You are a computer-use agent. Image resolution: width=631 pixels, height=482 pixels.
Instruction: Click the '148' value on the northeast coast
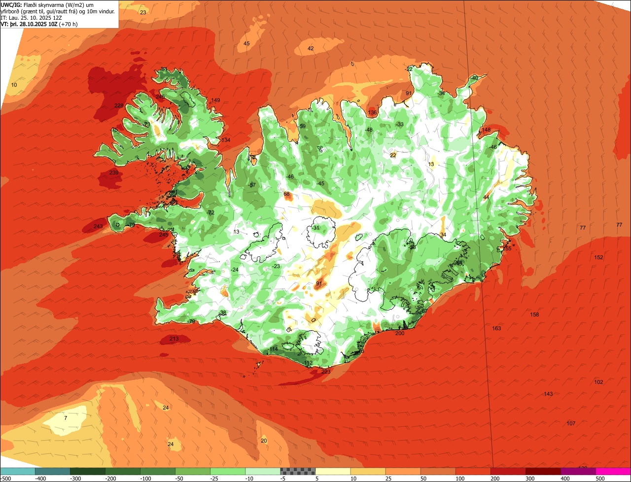pyautogui.click(x=486, y=130)
